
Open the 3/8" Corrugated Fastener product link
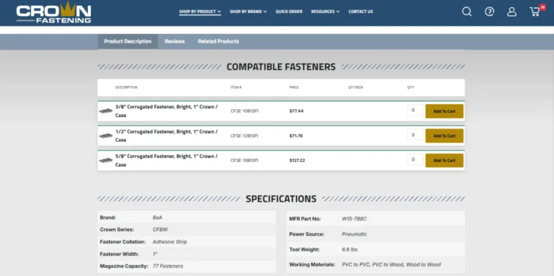click(x=167, y=111)
